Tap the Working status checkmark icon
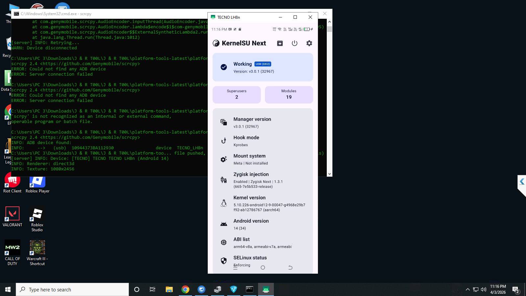Image resolution: width=526 pixels, height=296 pixels. click(x=224, y=67)
